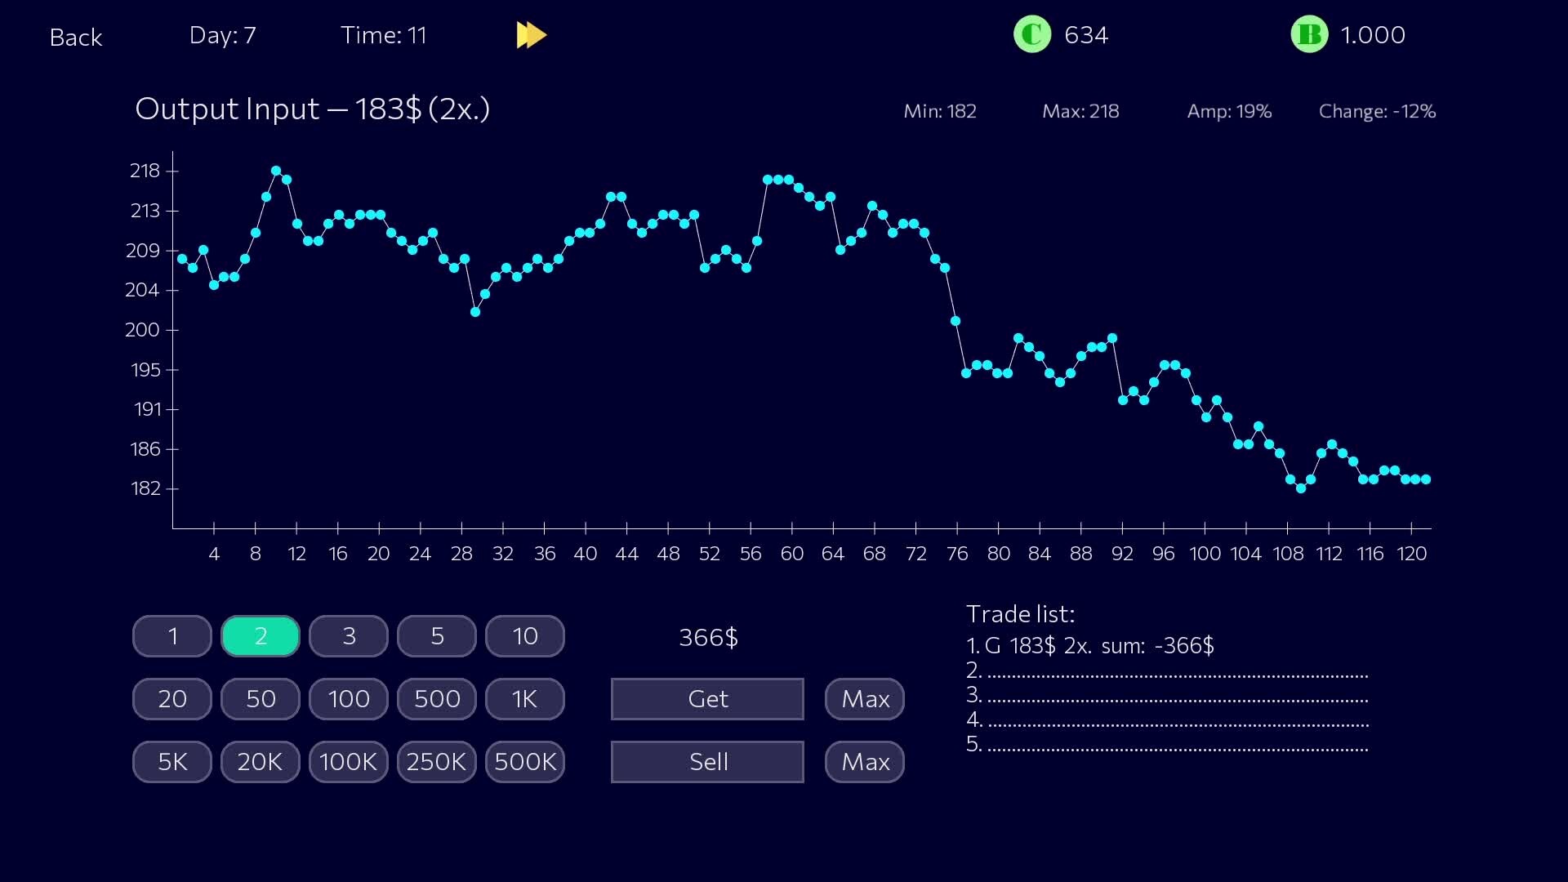The image size is (1568, 882).
Task: Click first trade list entry G 183$
Action: coord(1089,646)
